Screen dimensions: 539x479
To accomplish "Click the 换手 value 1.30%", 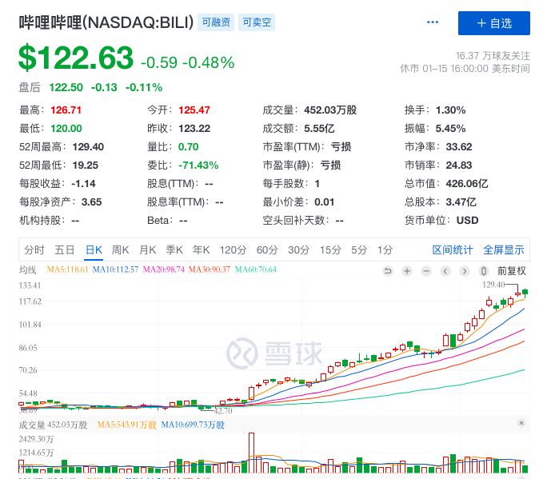I will (451, 110).
